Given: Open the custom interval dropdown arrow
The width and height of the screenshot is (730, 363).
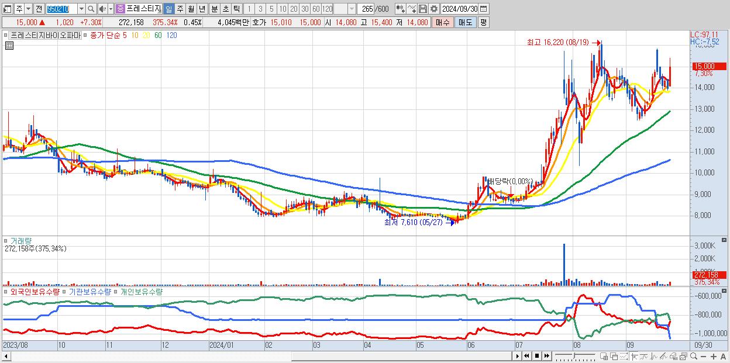Looking at the screenshot, I should tap(352, 9).
